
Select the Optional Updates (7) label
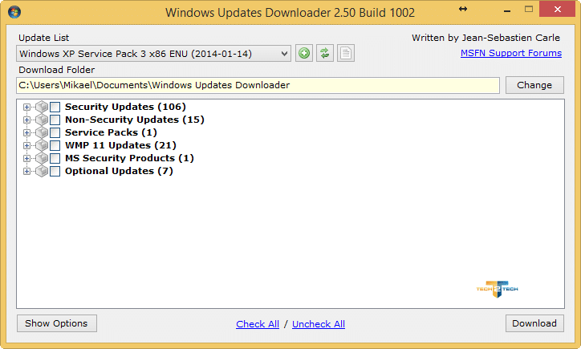coord(119,171)
